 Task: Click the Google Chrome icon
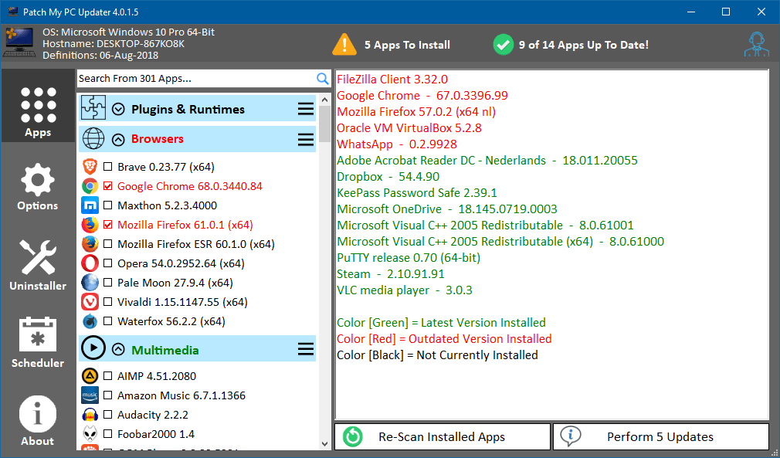pos(90,186)
